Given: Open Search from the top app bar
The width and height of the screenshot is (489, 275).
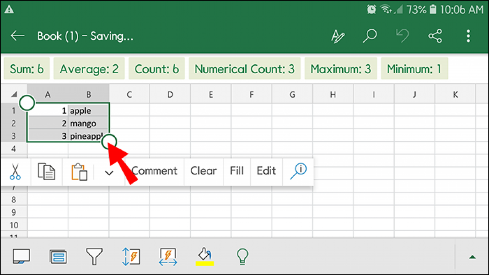Looking at the screenshot, I should point(369,36).
